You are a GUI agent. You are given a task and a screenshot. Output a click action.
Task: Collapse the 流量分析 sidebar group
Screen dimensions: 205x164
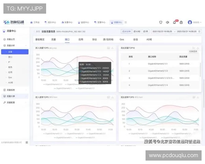[x=26, y=45]
